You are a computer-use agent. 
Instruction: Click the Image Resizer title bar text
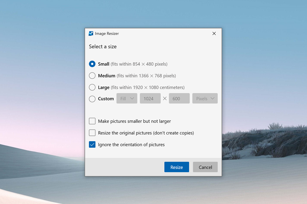[x=107, y=33]
